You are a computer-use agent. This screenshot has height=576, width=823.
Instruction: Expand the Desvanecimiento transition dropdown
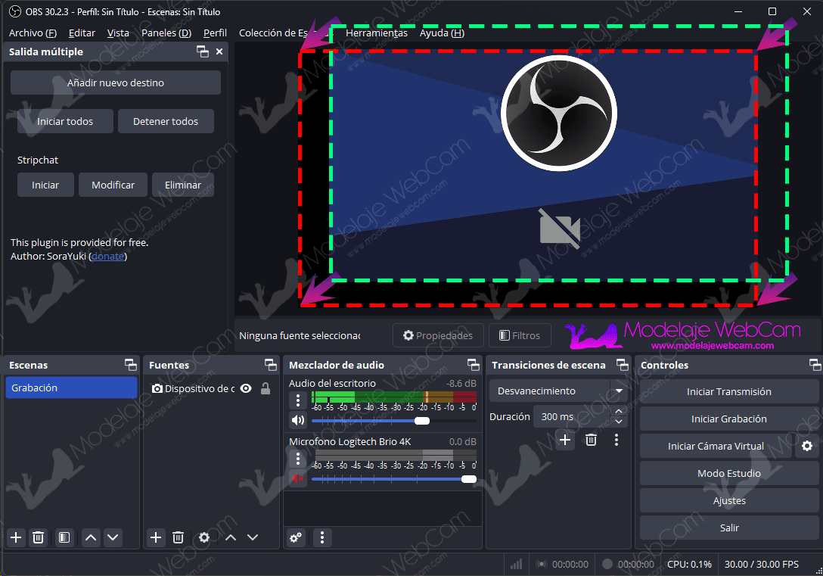pyautogui.click(x=619, y=391)
